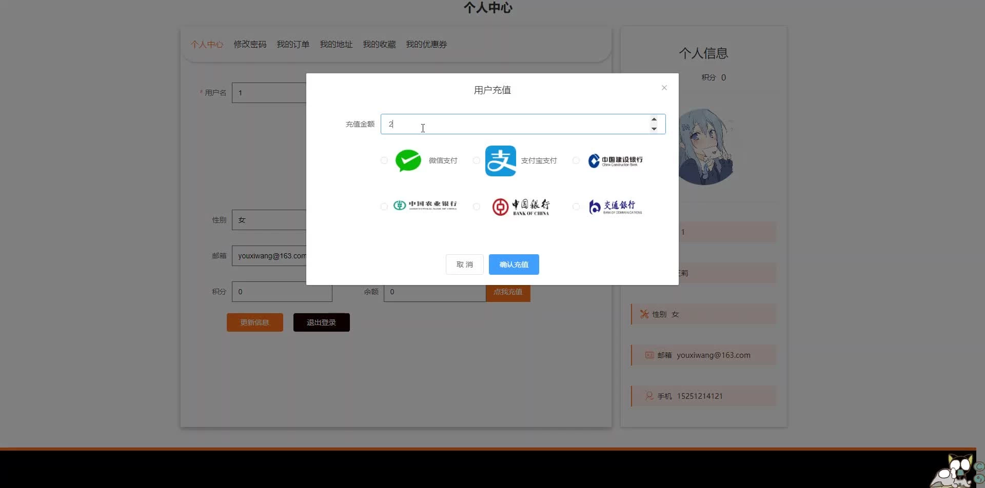The height and width of the screenshot is (488, 985).
Task: Click the 点我充值 button behind dialog
Action: 508,292
